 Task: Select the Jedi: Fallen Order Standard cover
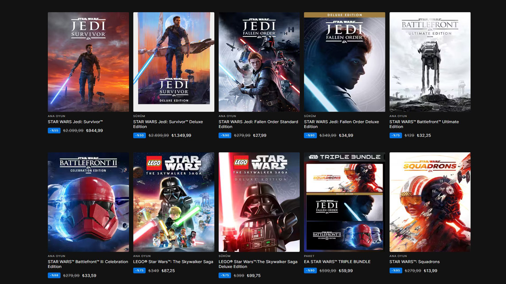(259, 62)
